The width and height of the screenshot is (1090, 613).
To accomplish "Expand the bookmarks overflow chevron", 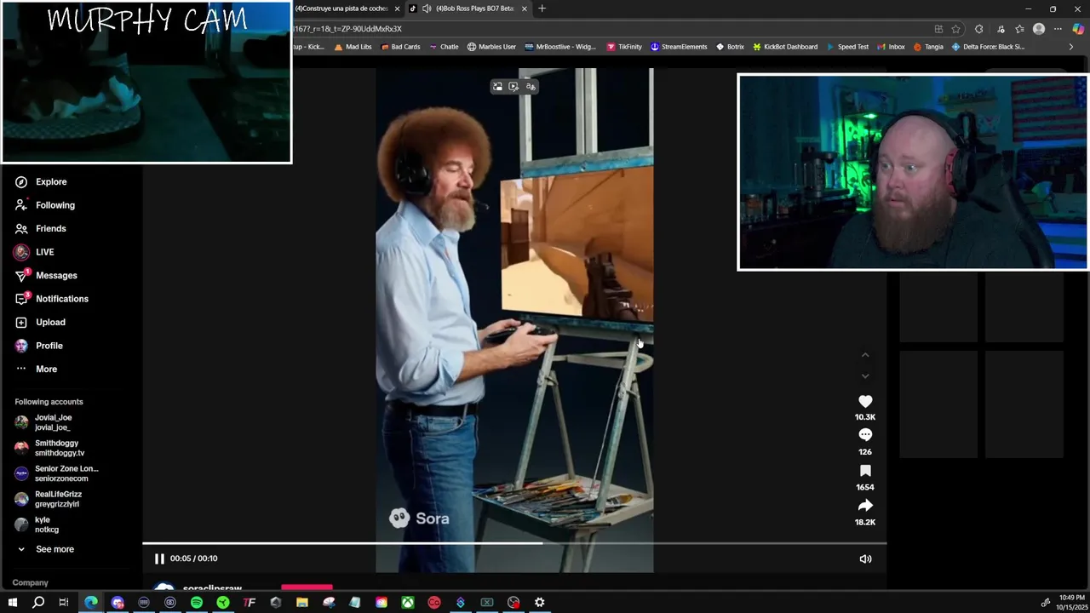I will (x=1071, y=47).
